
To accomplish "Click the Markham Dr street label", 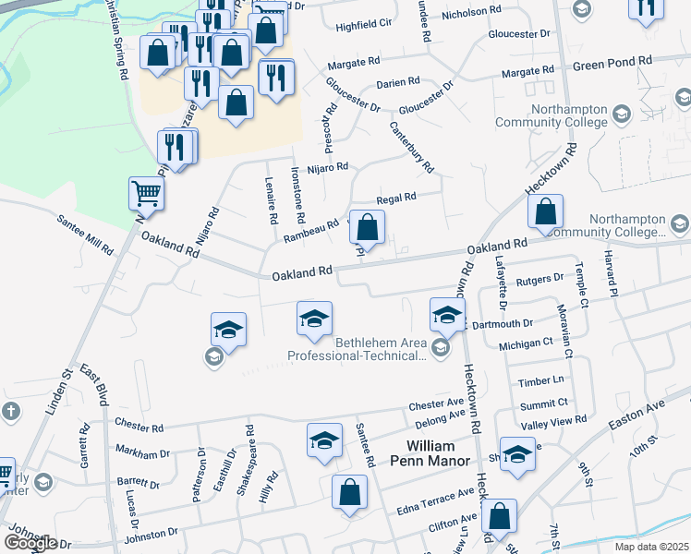I will [143, 452].
